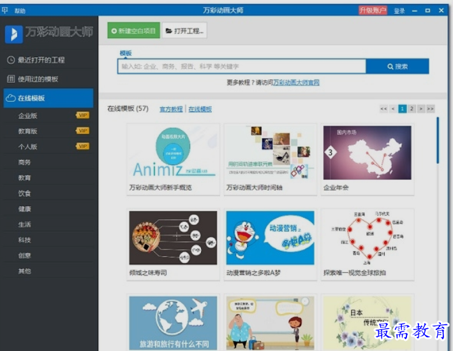Open 动漫营销之多啦A梦 template thumbnail
This screenshot has height=351, width=453.
click(x=270, y=238)
